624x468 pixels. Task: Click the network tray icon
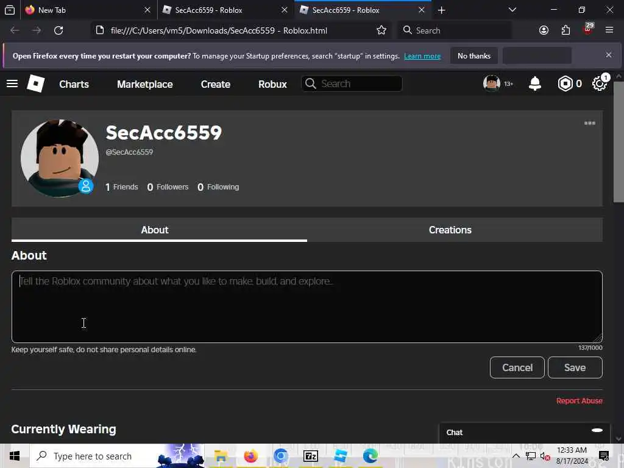coord(531,456)
